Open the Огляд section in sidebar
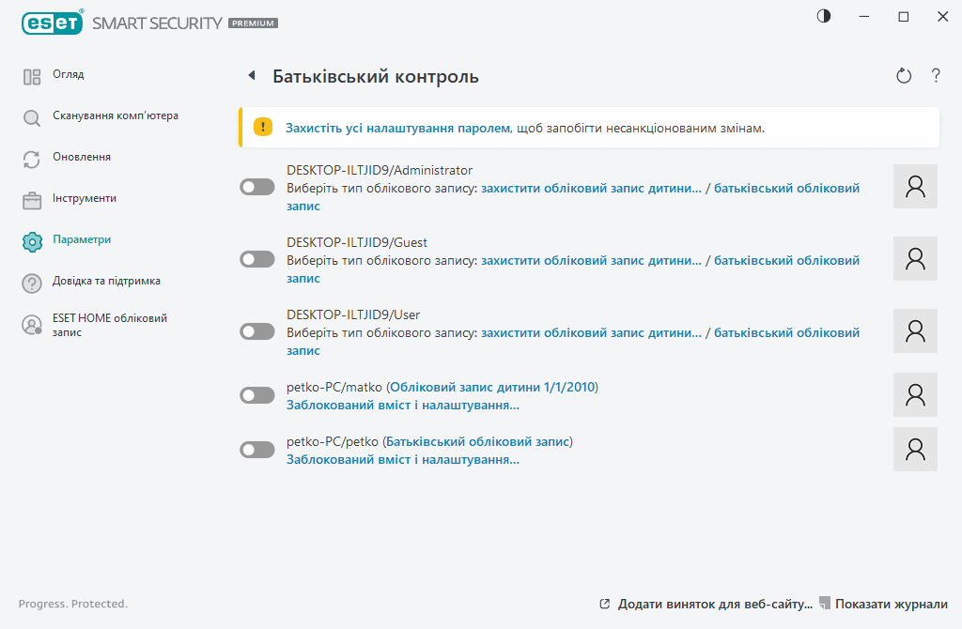 [69, 75]
